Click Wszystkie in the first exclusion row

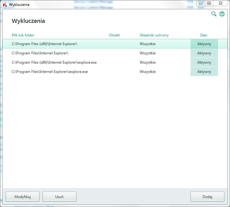point(148,44)
